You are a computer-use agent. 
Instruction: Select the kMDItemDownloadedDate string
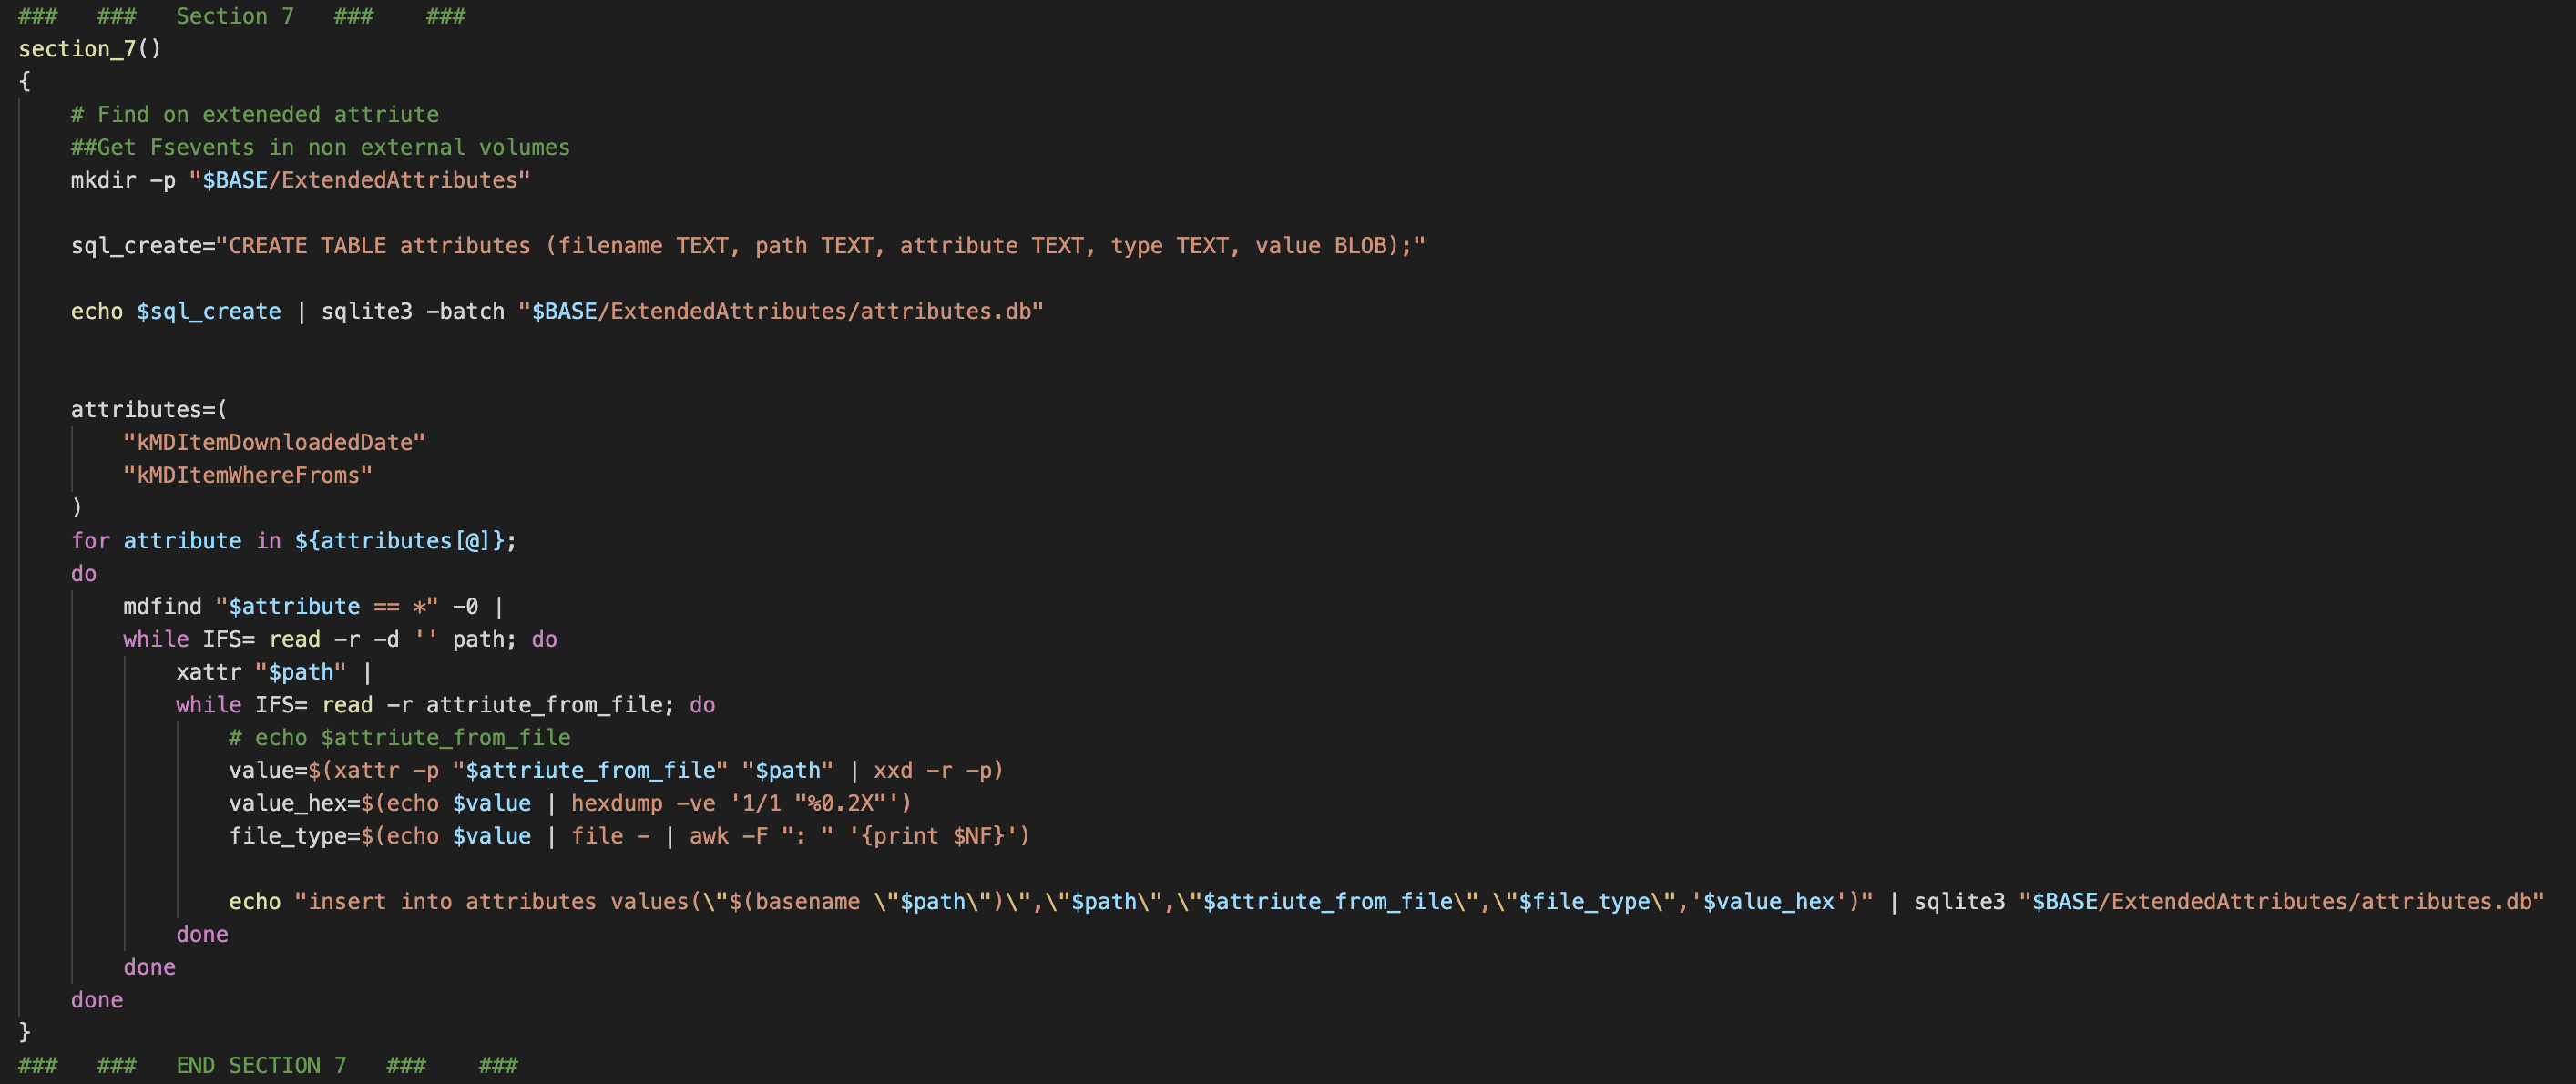click(274, 443)
